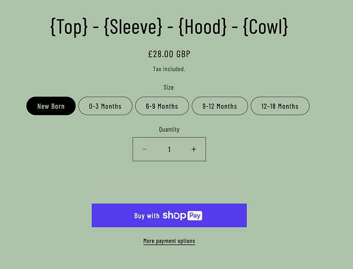This screenshot has height=269, width=353.
Task: Select the 9-12 Months size
Action: point(220,106)
